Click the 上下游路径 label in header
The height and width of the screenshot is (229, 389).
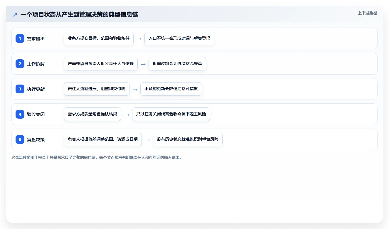[367, 13]
